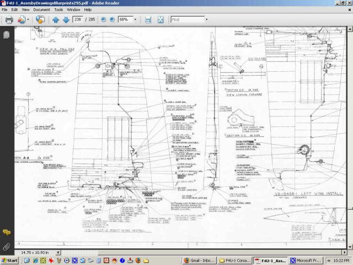Click the Print icon in the toolbar
The height and width of the screenshot is (265, 353).
[9, 20]
